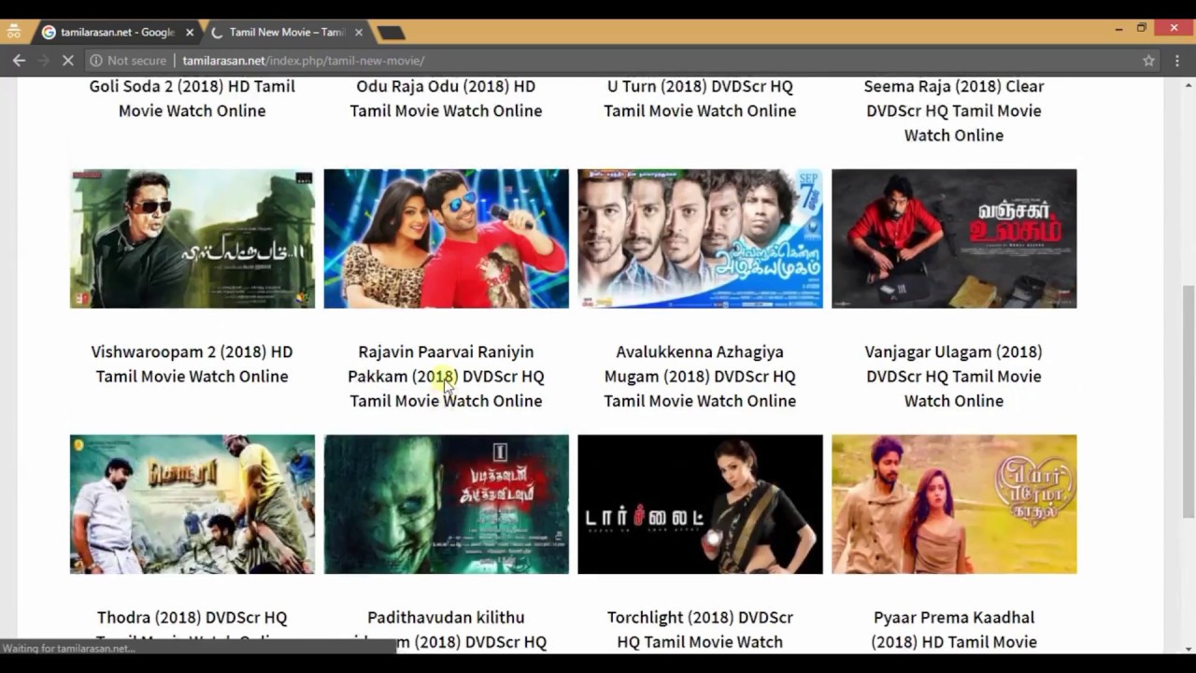Open Padithavudan kilithu movie poster
Viewport: 1196px width, 673px height.
[x=446, y=504]
